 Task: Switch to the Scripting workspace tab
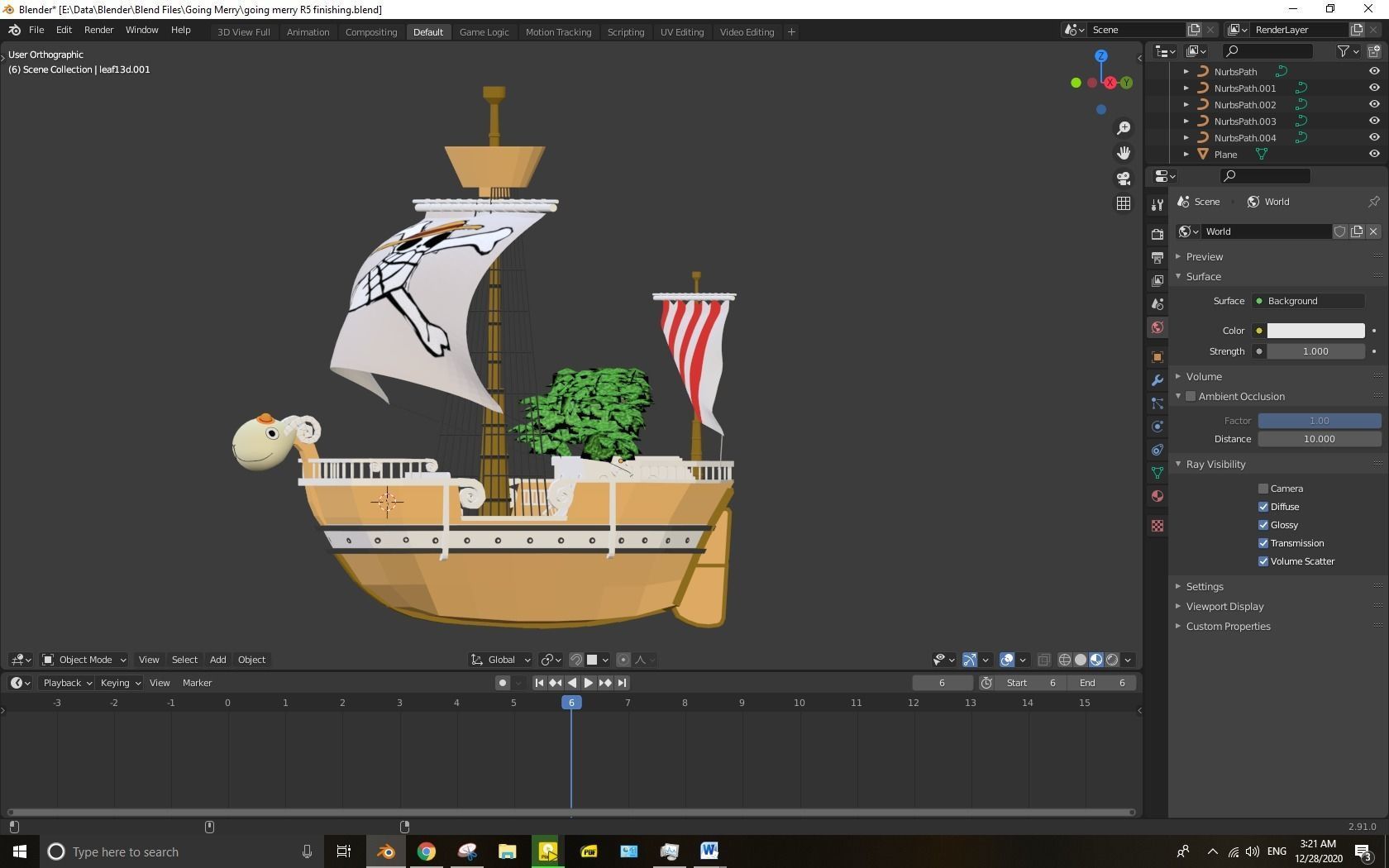click(x=626, y=32)
